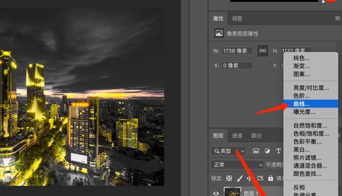Screen dimensions: 342x196
Task: Choose 色相/饱和度... from the menu
Action: click(311, 134)
